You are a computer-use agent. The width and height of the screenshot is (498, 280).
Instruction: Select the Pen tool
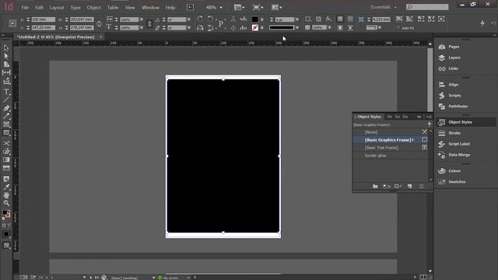6,108
